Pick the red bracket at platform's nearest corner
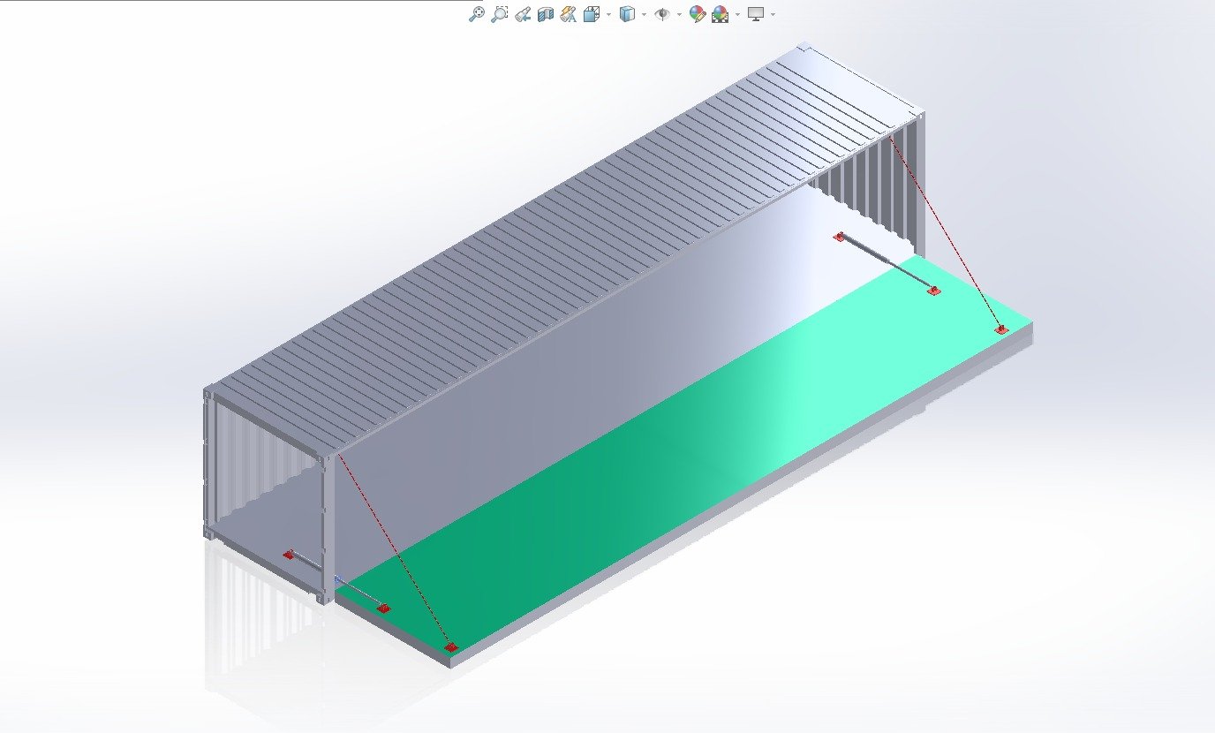 [451, 648]
